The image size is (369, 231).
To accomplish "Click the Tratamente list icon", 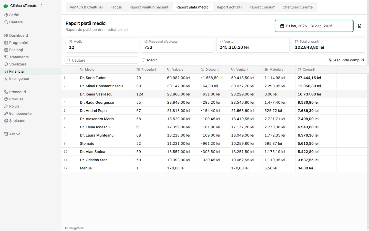I will [x=6, y=57].
